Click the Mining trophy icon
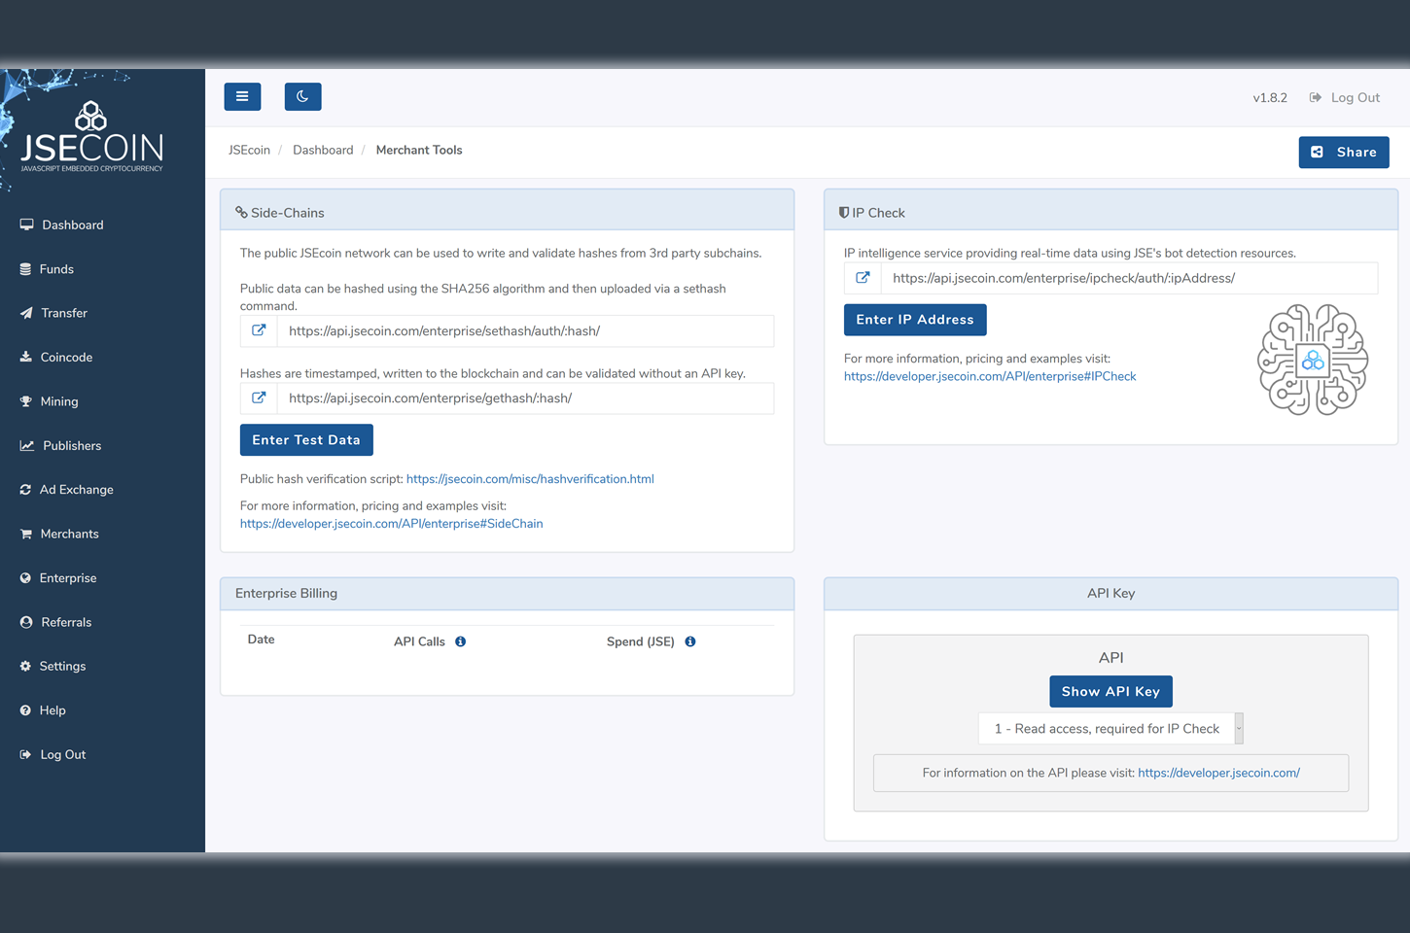The height and width of the screenshot is (933, 1410). [x=26, y=401]
